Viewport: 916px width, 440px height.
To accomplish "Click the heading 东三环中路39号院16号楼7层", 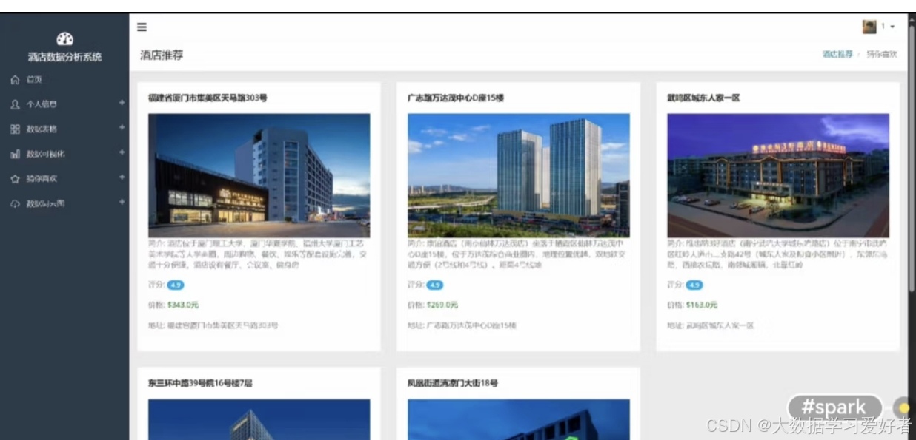I will 200,383.
